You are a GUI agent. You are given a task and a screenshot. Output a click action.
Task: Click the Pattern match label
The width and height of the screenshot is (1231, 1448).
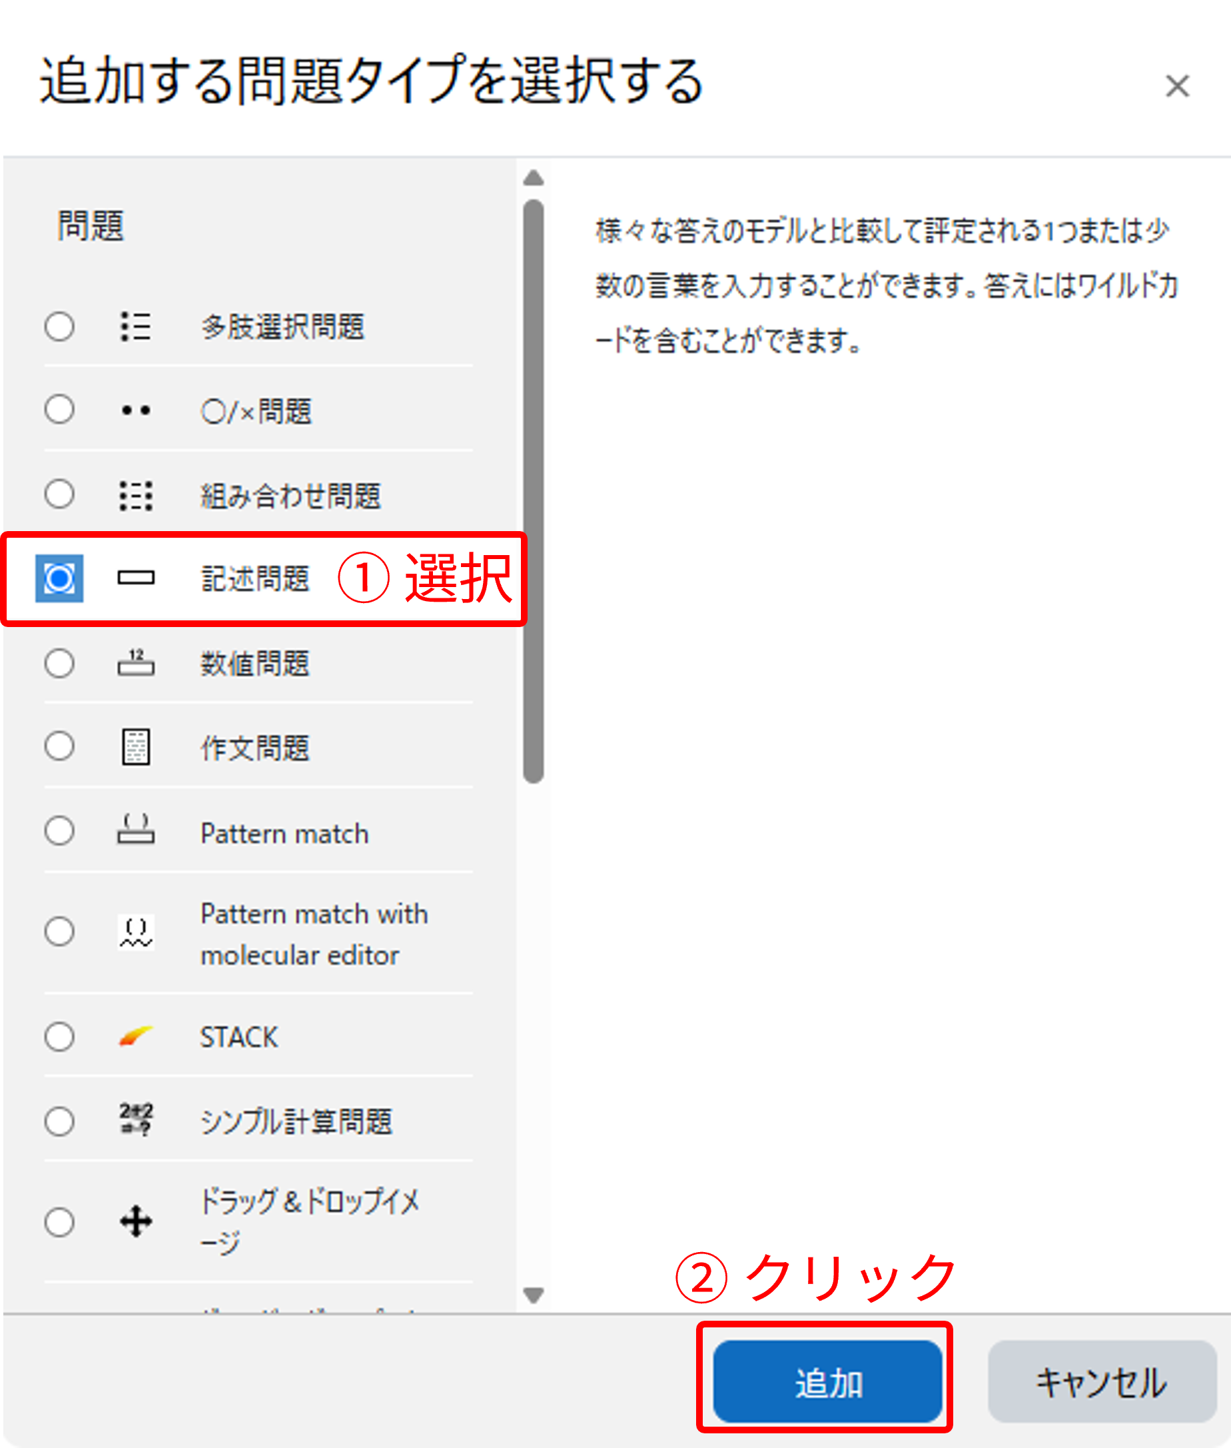(x=284, y=834)
